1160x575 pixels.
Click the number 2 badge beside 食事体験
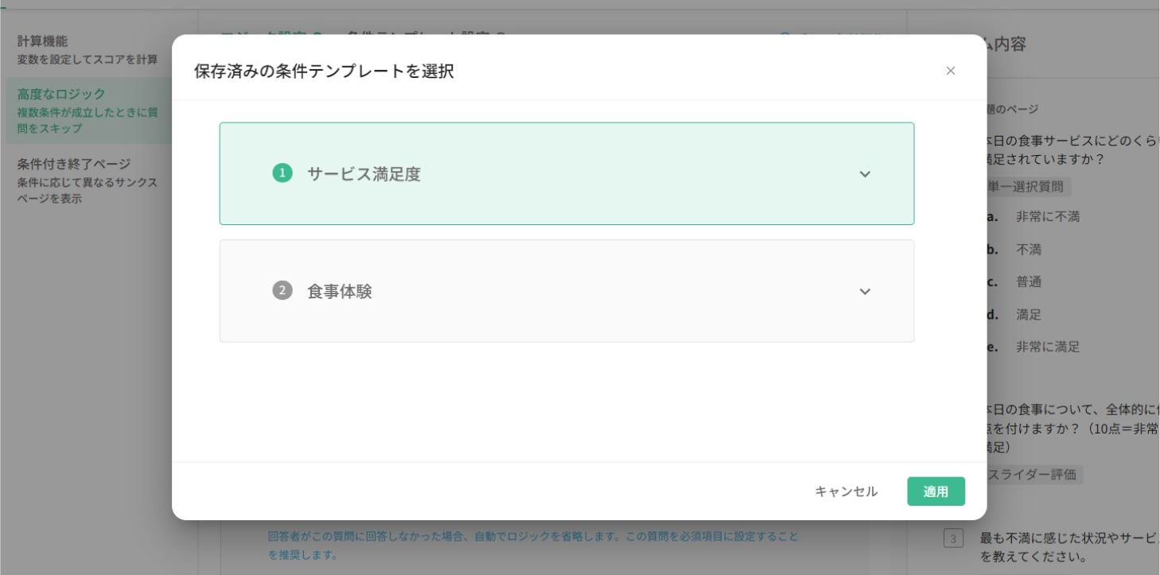click(x=282, y=291)
